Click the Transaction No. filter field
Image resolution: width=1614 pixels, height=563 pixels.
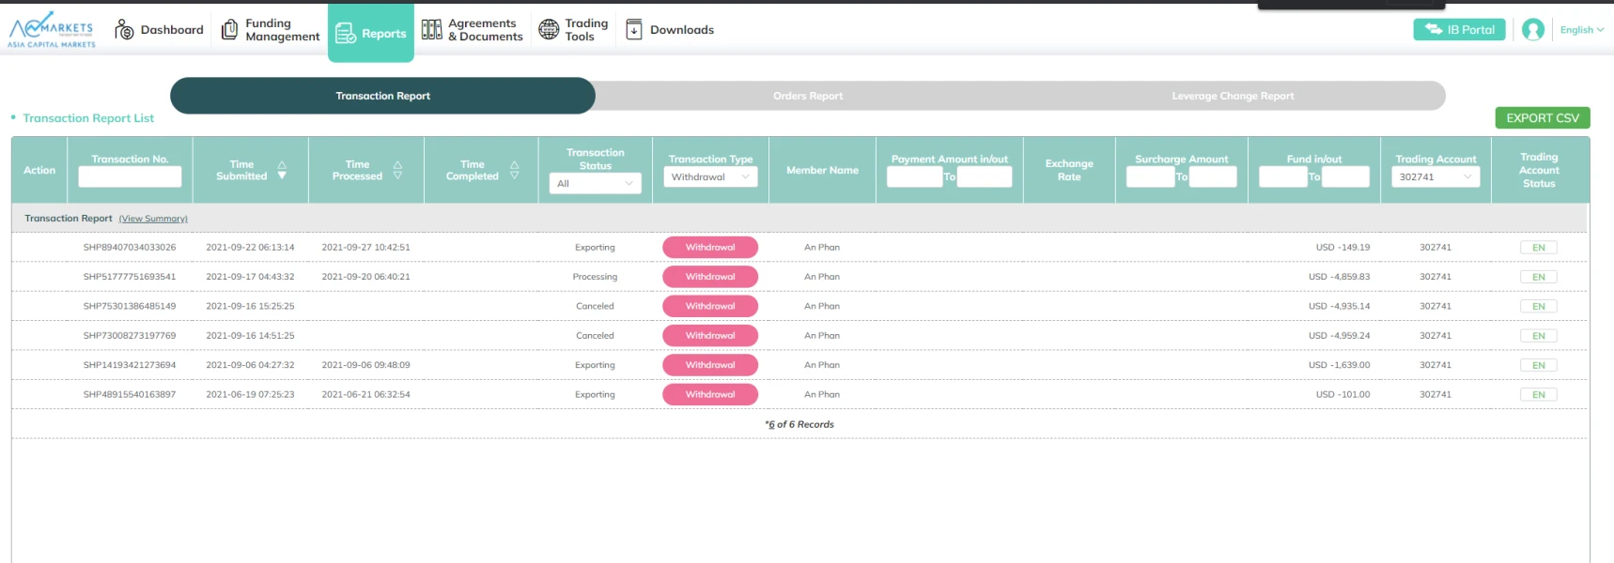point(130,176)
